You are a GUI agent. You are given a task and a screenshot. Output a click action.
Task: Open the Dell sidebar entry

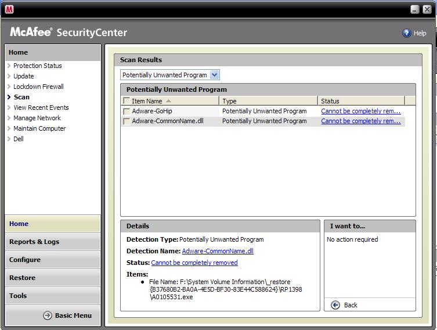[19, 139]
